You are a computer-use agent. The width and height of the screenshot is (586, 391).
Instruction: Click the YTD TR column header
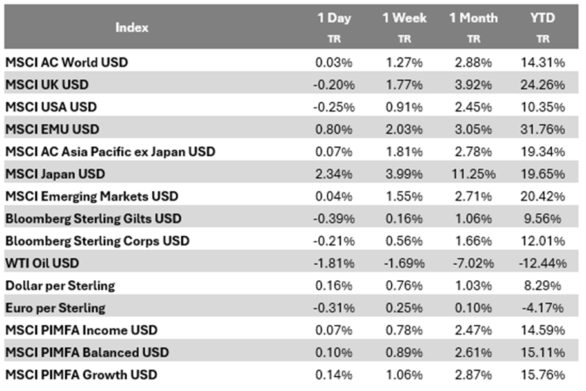pos(543,27)
